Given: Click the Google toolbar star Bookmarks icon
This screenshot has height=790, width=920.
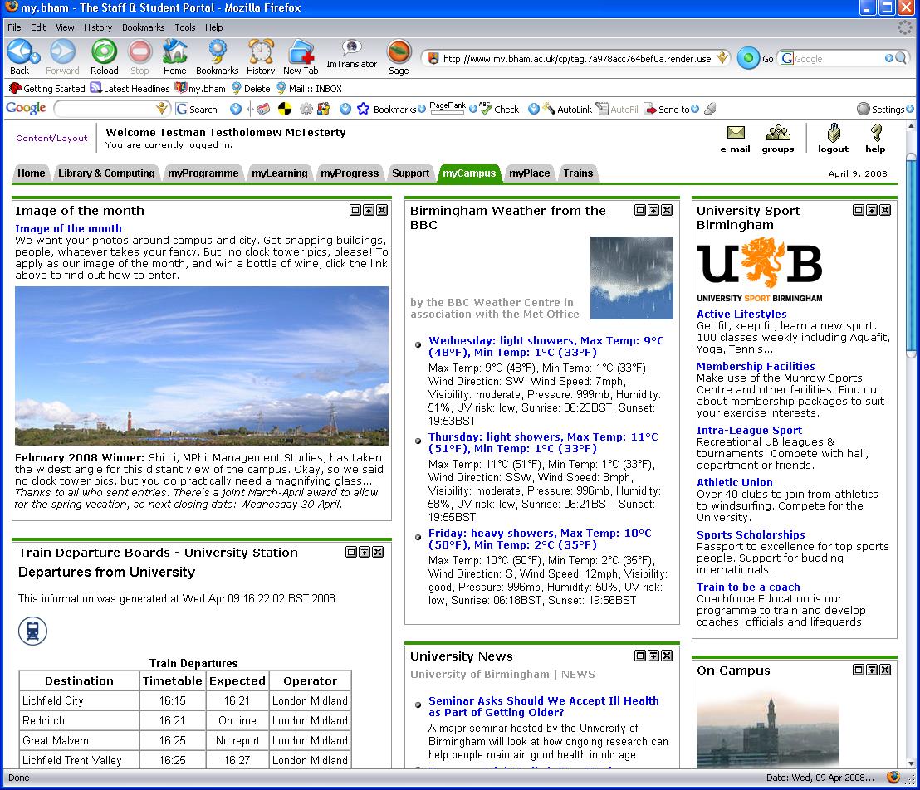Looking at the screenshot, I should pyautogui.click(x=363, y=109).
